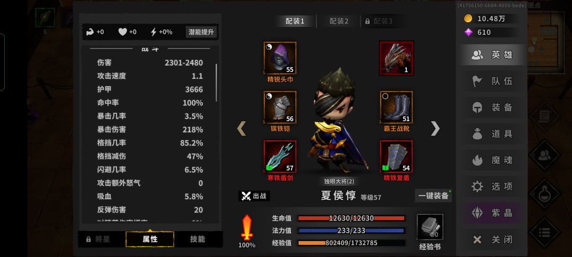Open the 魔魂 menu in sidebar
Screen dimensions: 572x257
493,160
